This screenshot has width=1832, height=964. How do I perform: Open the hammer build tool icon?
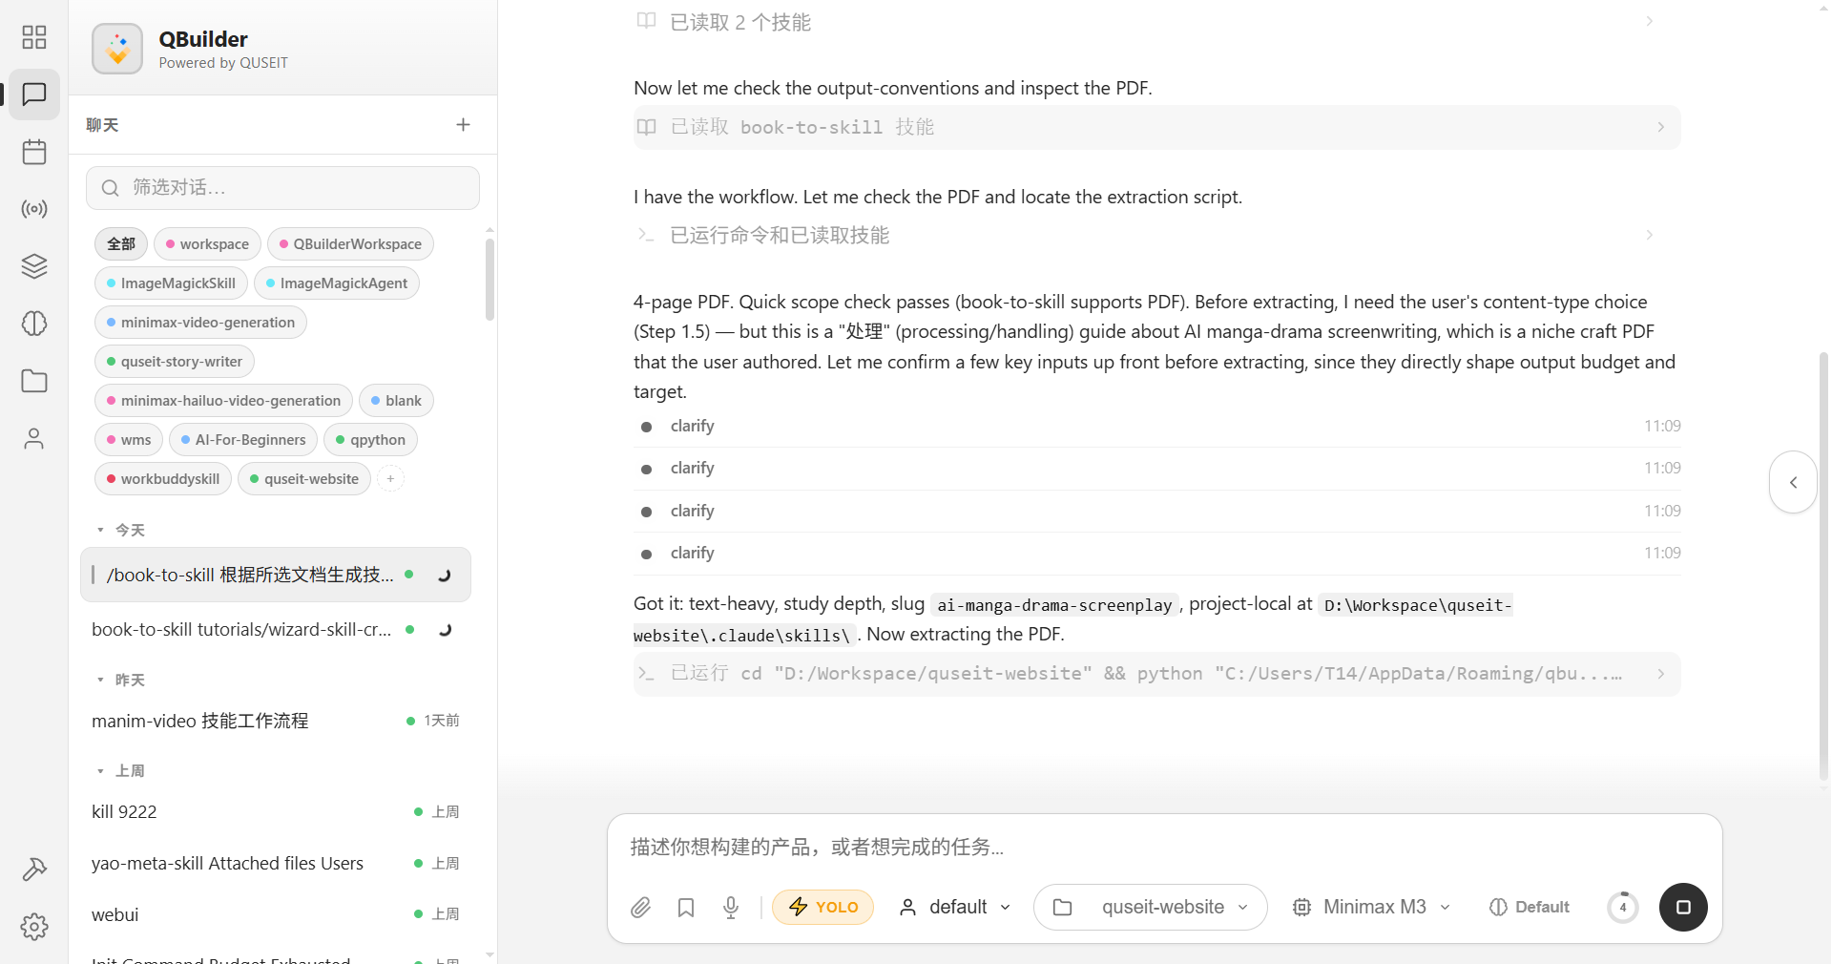34,870
